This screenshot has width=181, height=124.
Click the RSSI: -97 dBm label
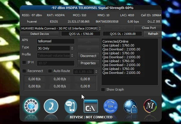tap(32, 15)
